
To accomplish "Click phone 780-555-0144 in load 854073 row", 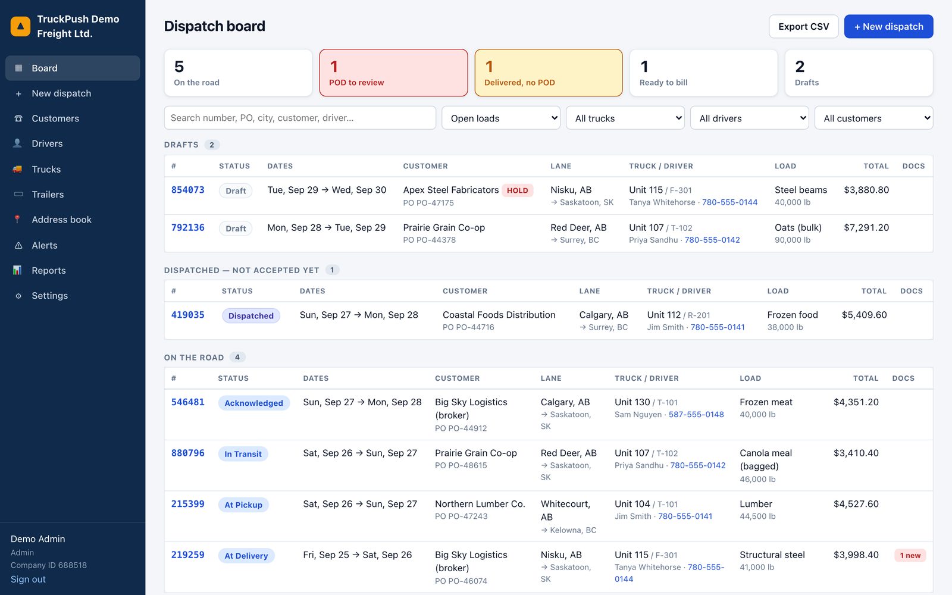I will point(729,202).
